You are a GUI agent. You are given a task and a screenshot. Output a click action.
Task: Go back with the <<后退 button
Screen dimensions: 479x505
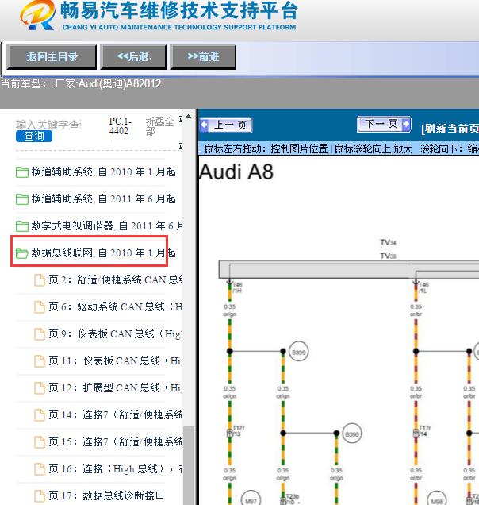133,57
